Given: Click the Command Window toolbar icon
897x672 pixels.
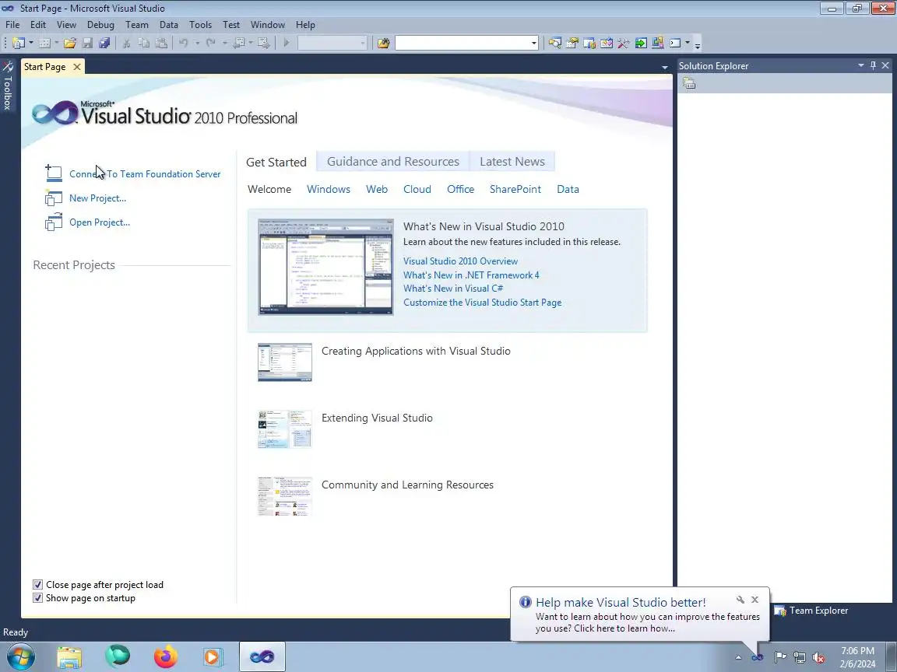Looking at the screenshot, I should (675, 43).
